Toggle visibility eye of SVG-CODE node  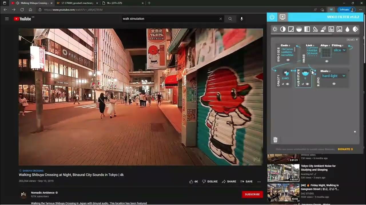pos(288,60)
